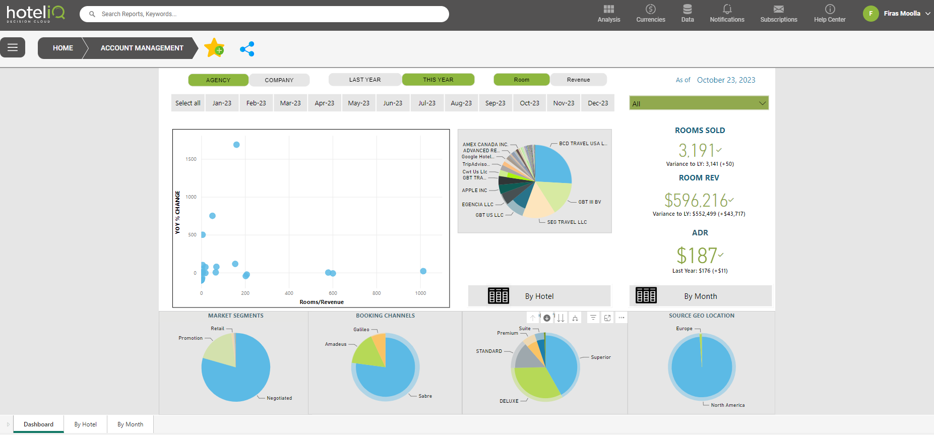Screen dimensions: 934x435
Task: Open more options ellipsis on chart
Action: (621, 318)
